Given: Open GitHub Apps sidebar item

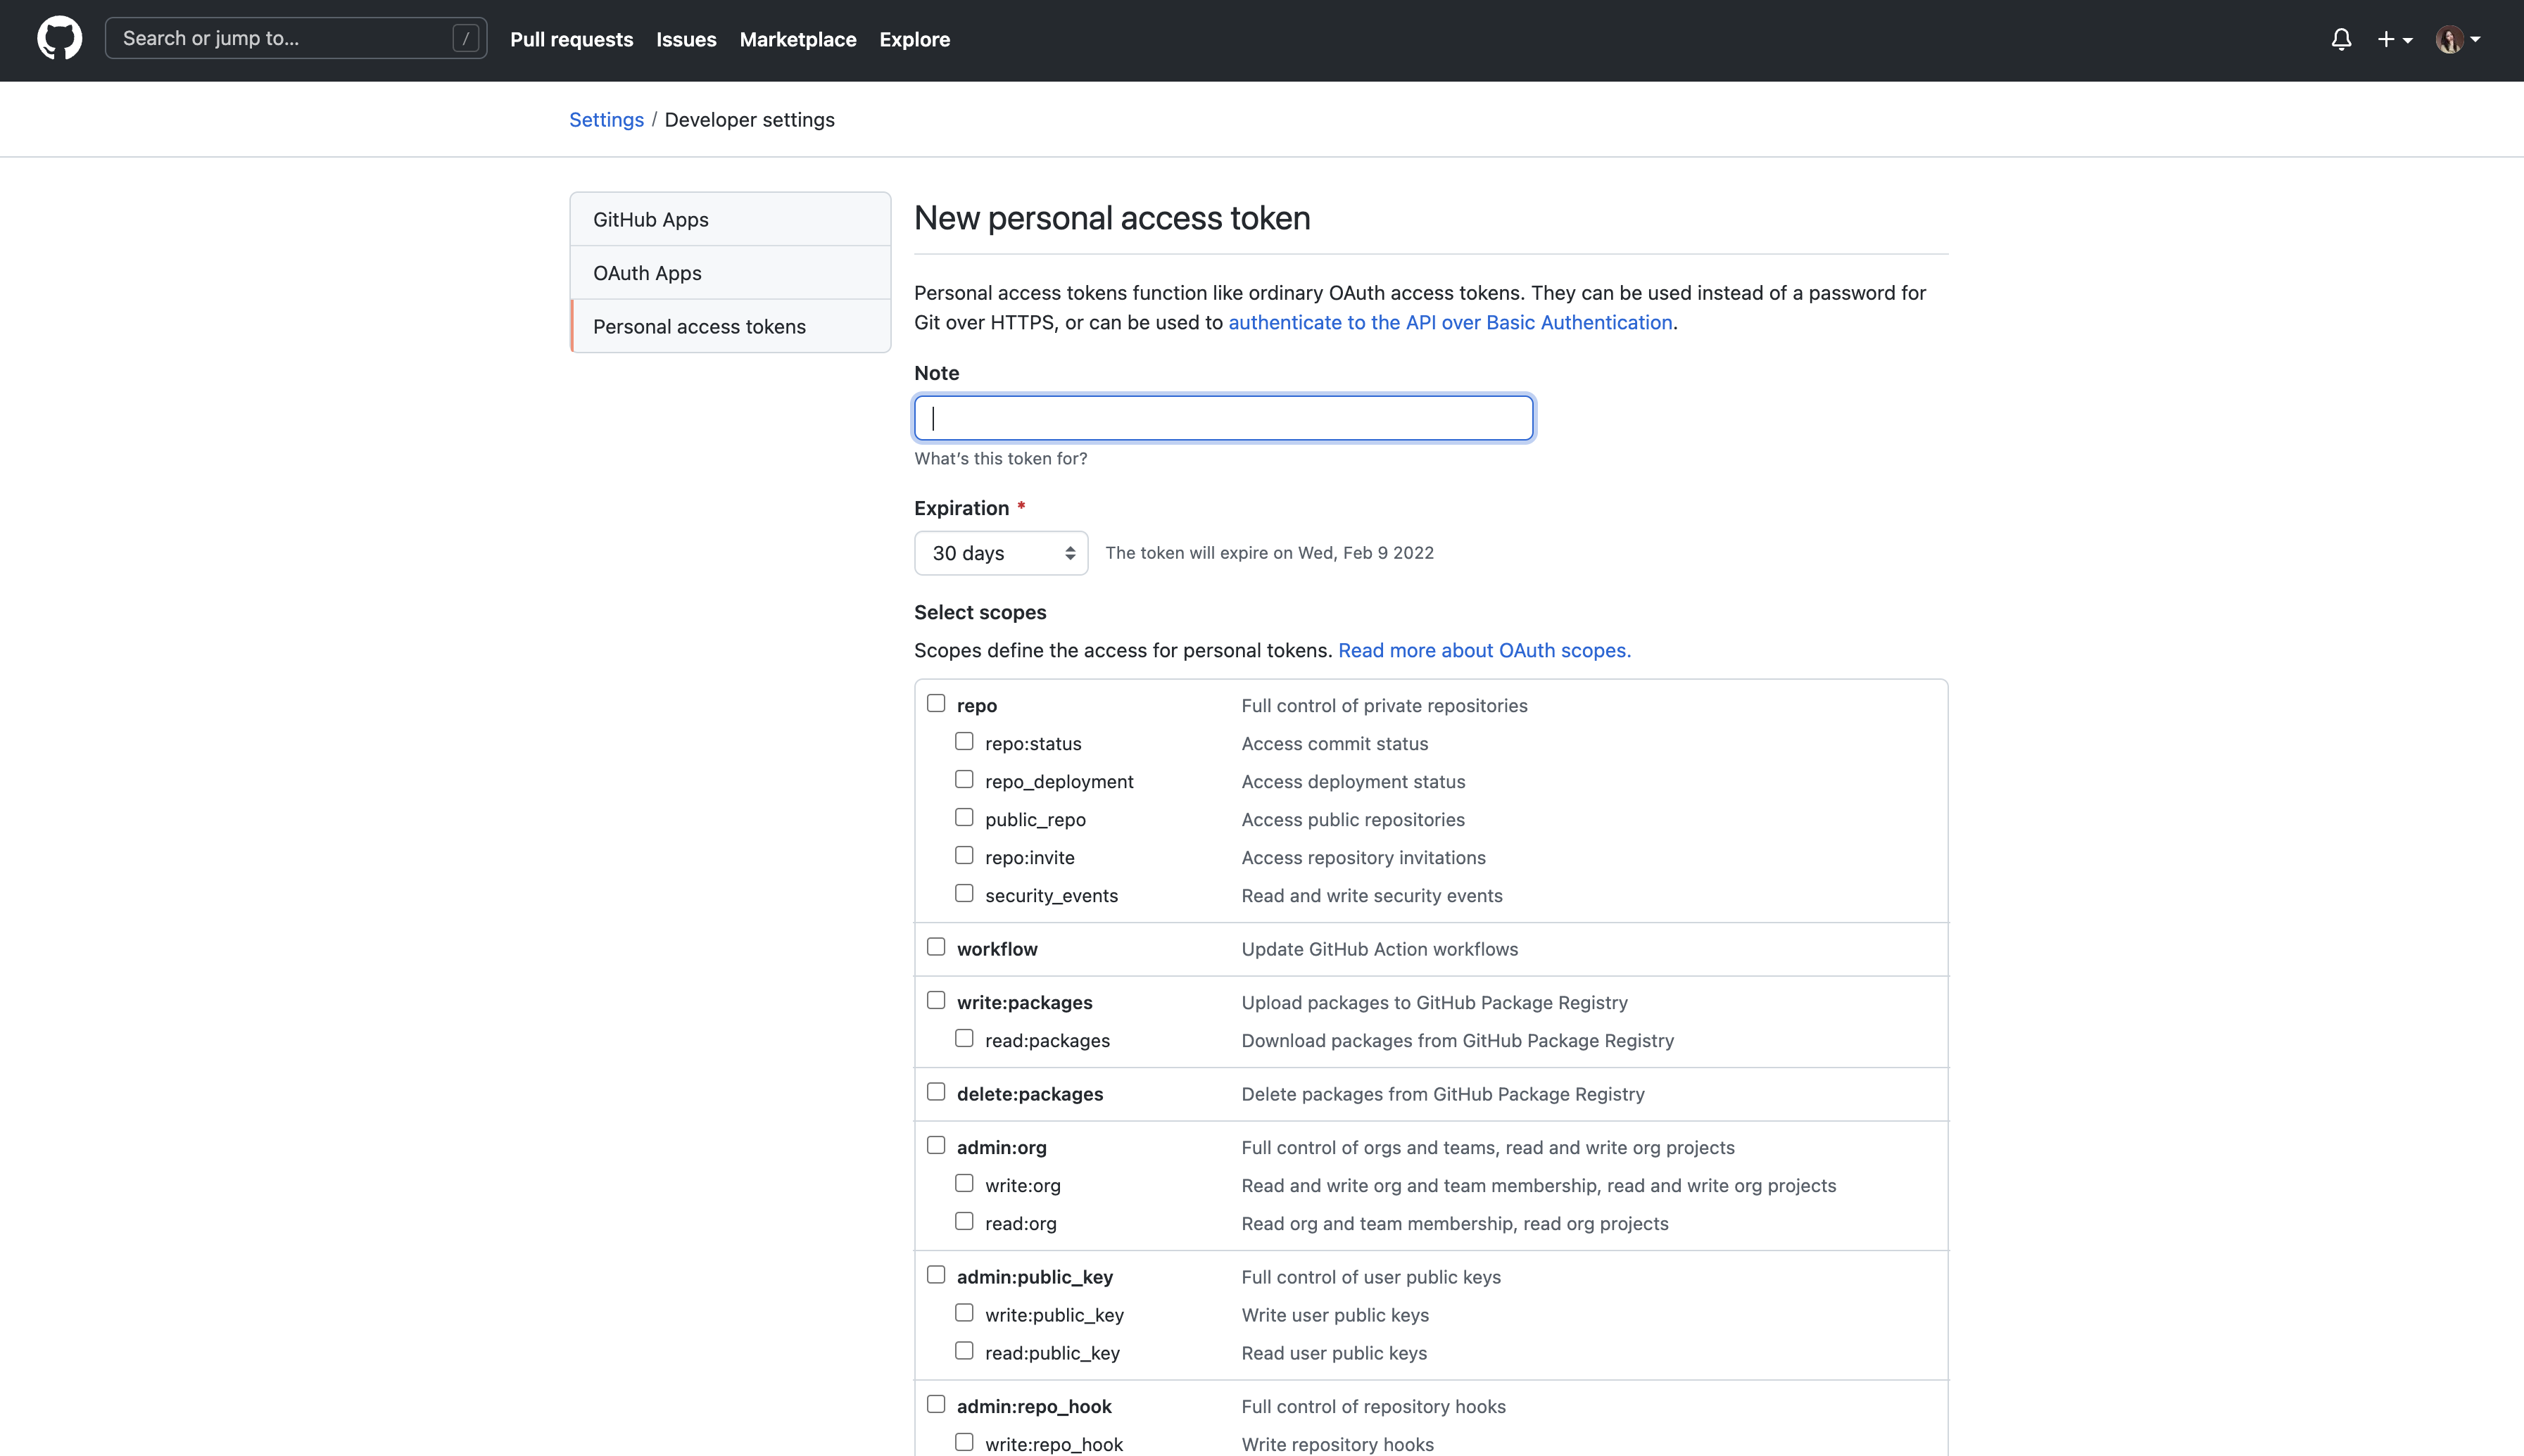Looking at the screenshot, I should click(650, 219).
